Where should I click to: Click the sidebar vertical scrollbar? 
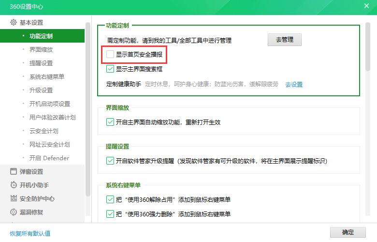click(x=88, y=109)
